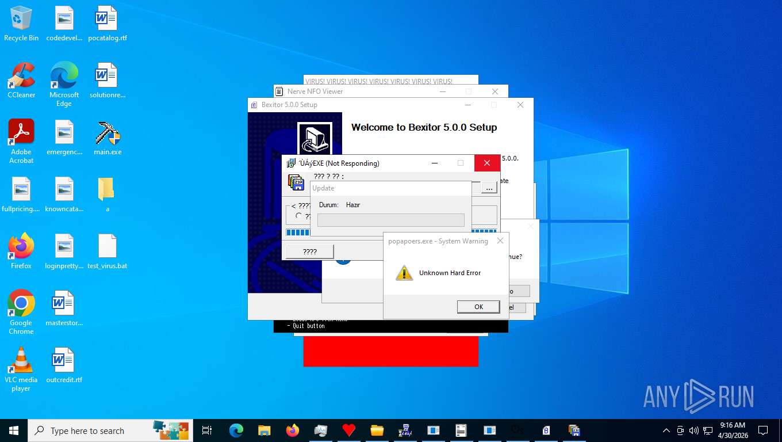Select the codedevel... image file

(x=64, y=24)
